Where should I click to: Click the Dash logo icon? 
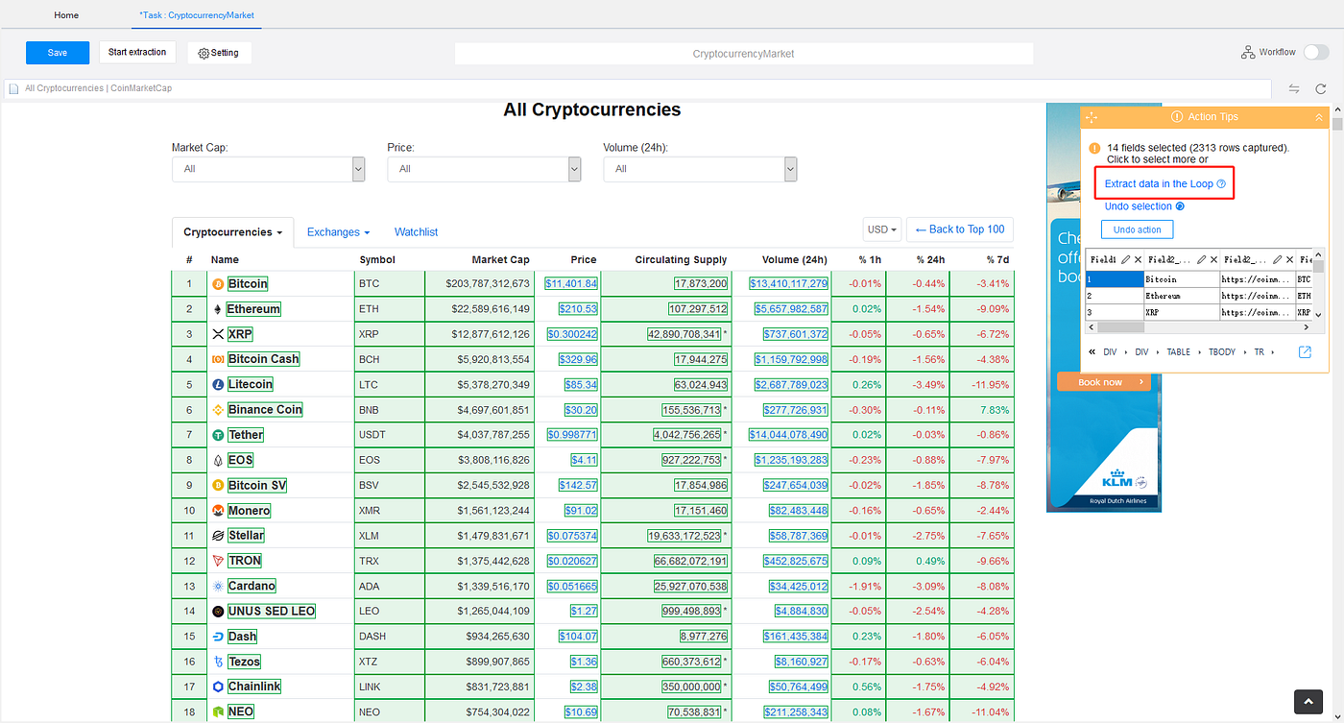(x=218, y=637)
